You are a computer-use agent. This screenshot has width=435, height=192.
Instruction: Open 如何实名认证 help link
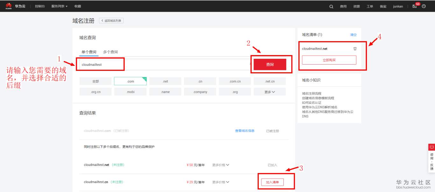click(x=312, y=103)
